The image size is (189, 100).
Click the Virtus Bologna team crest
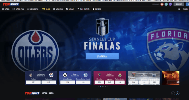coord(65,75)
